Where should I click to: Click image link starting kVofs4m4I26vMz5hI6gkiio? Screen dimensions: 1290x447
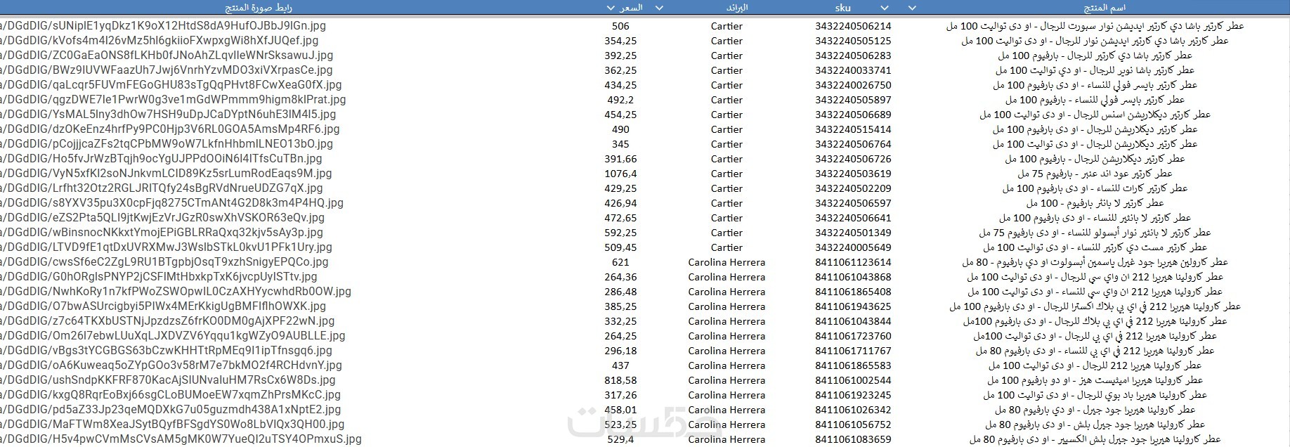pyautogui.click(x=159, y=41)
